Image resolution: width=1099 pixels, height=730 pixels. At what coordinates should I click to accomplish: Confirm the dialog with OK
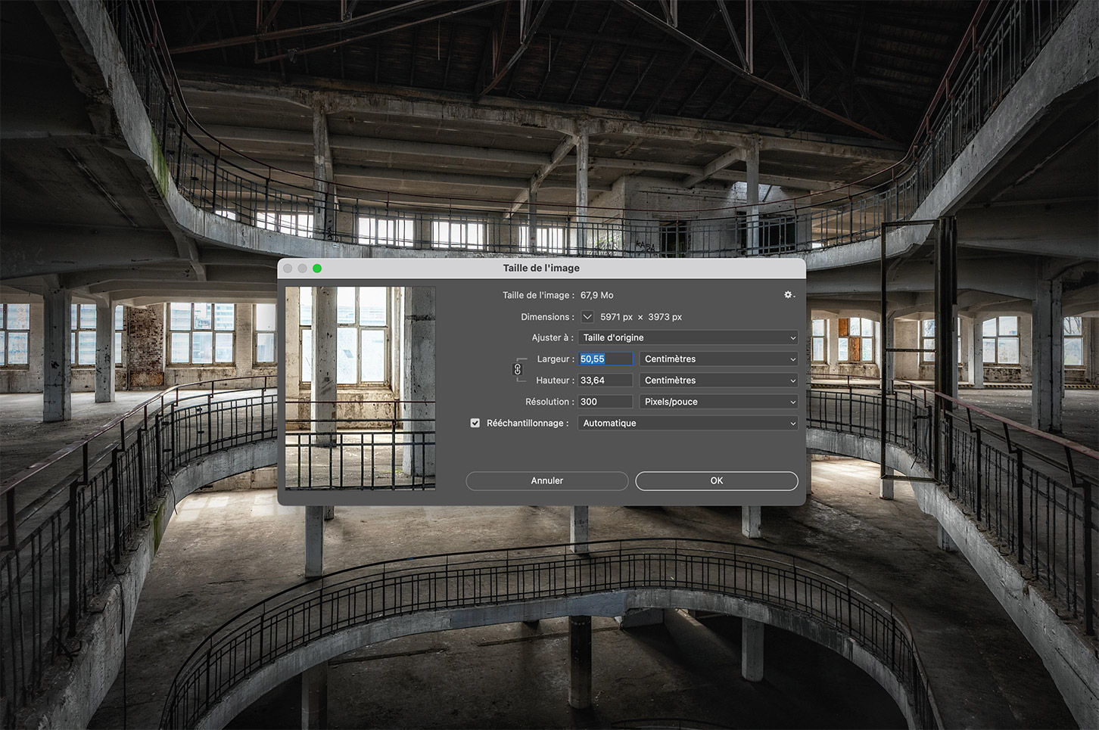pos(716,481)
